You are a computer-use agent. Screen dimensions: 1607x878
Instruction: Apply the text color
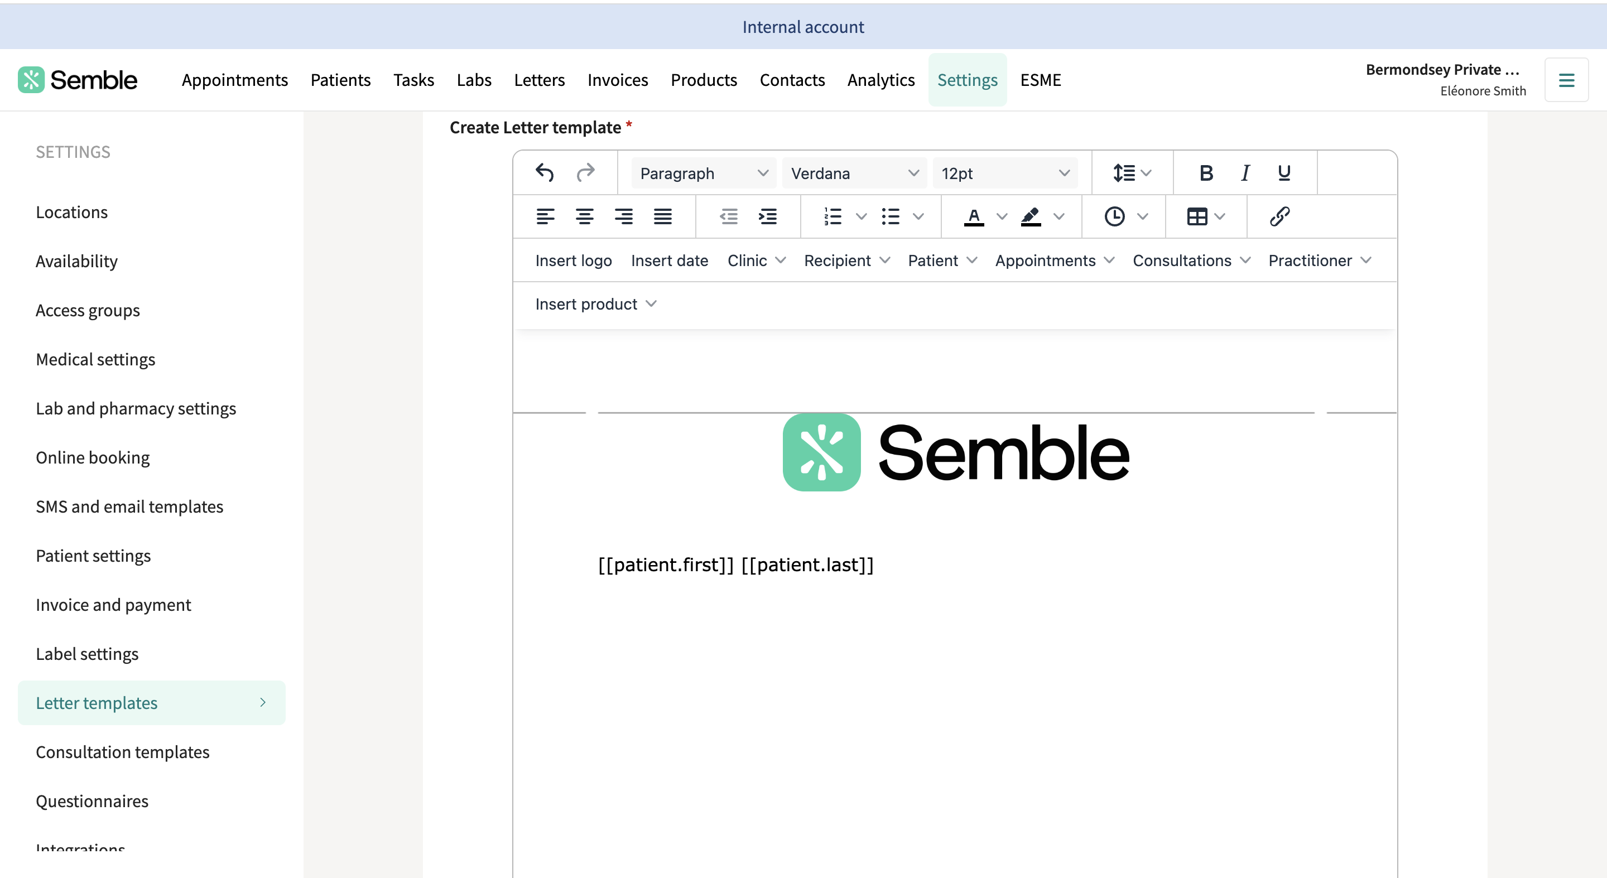tap(974, 216)
